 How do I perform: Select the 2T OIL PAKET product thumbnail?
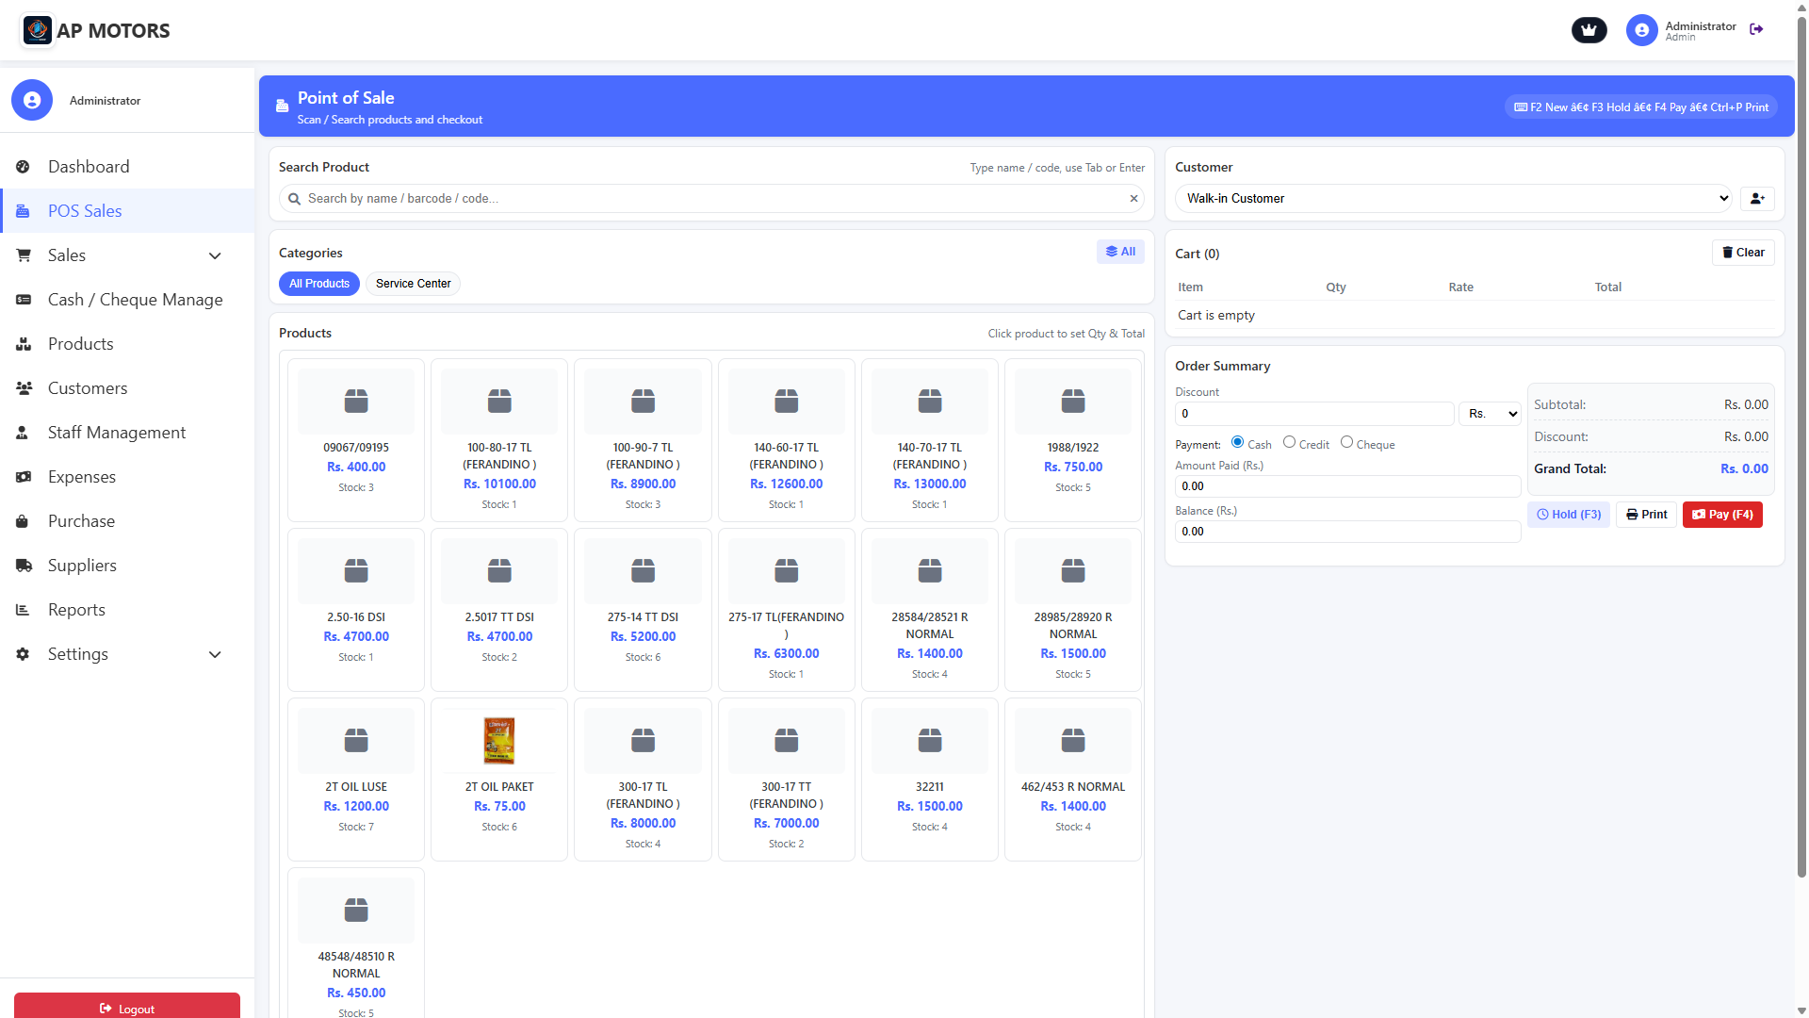(x=499, y=741)
